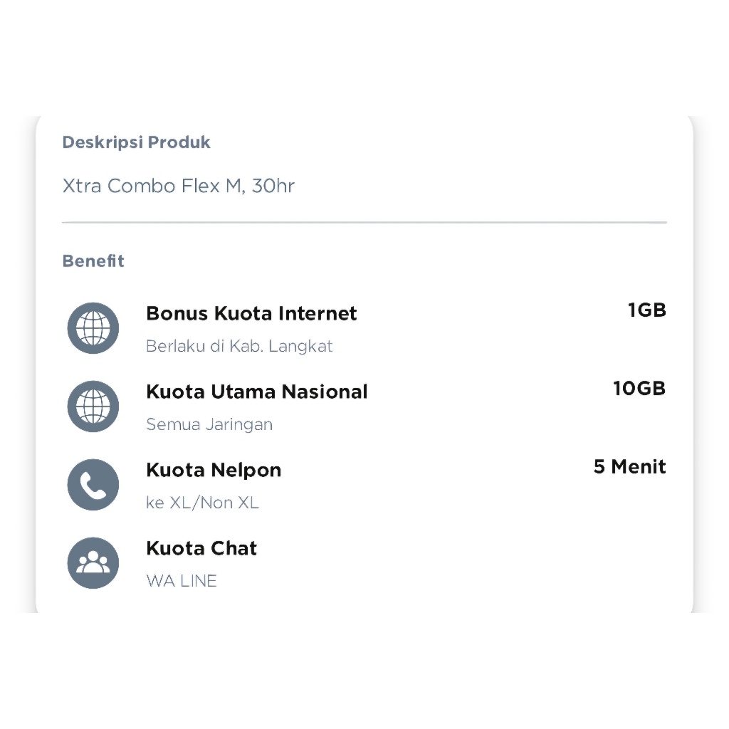Tap the ke XL/Non XL subtitle

202,503
